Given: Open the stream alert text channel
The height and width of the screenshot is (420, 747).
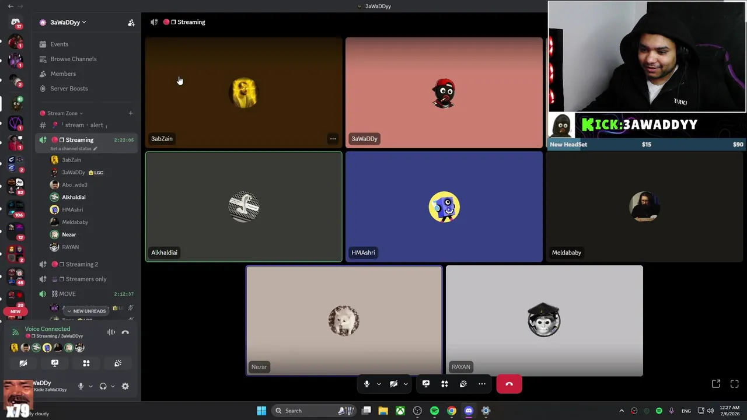Looking at the screenshot, I should [86, 125].
